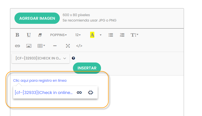
Task: Toggle bold text formatting
Action: (17, 35)
